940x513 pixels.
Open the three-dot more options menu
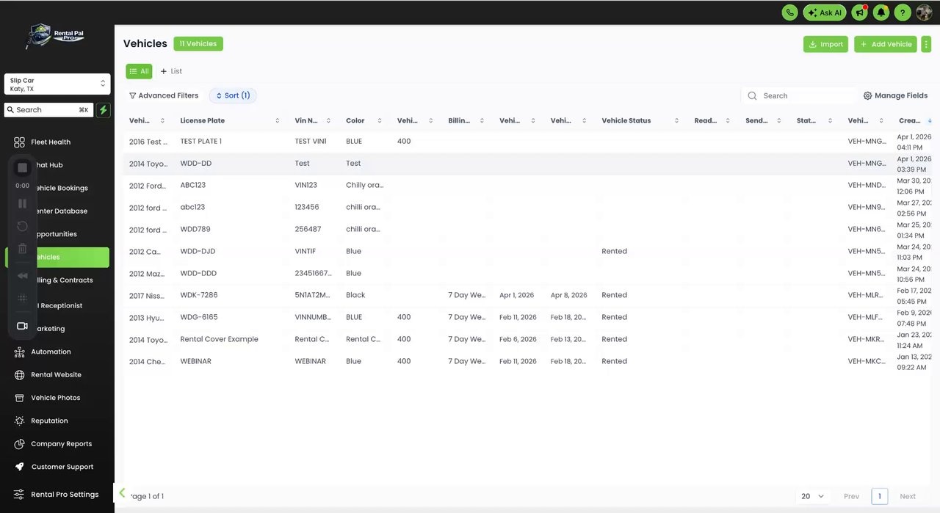pos(926,44)
